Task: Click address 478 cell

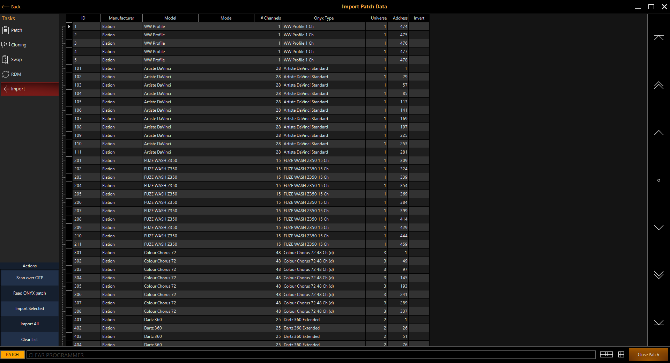Action: (x=398, y=60)
